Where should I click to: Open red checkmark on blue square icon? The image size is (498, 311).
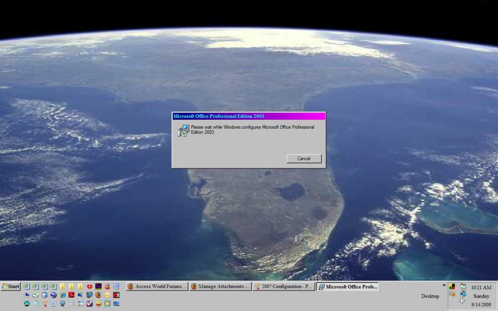89,304
